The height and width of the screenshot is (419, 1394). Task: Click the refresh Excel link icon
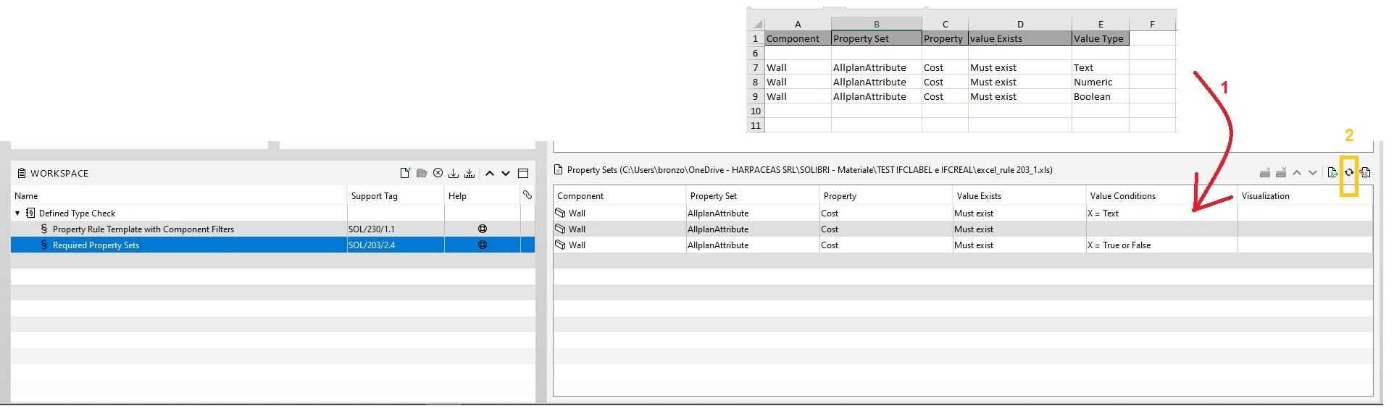[x=1349, y=172]
